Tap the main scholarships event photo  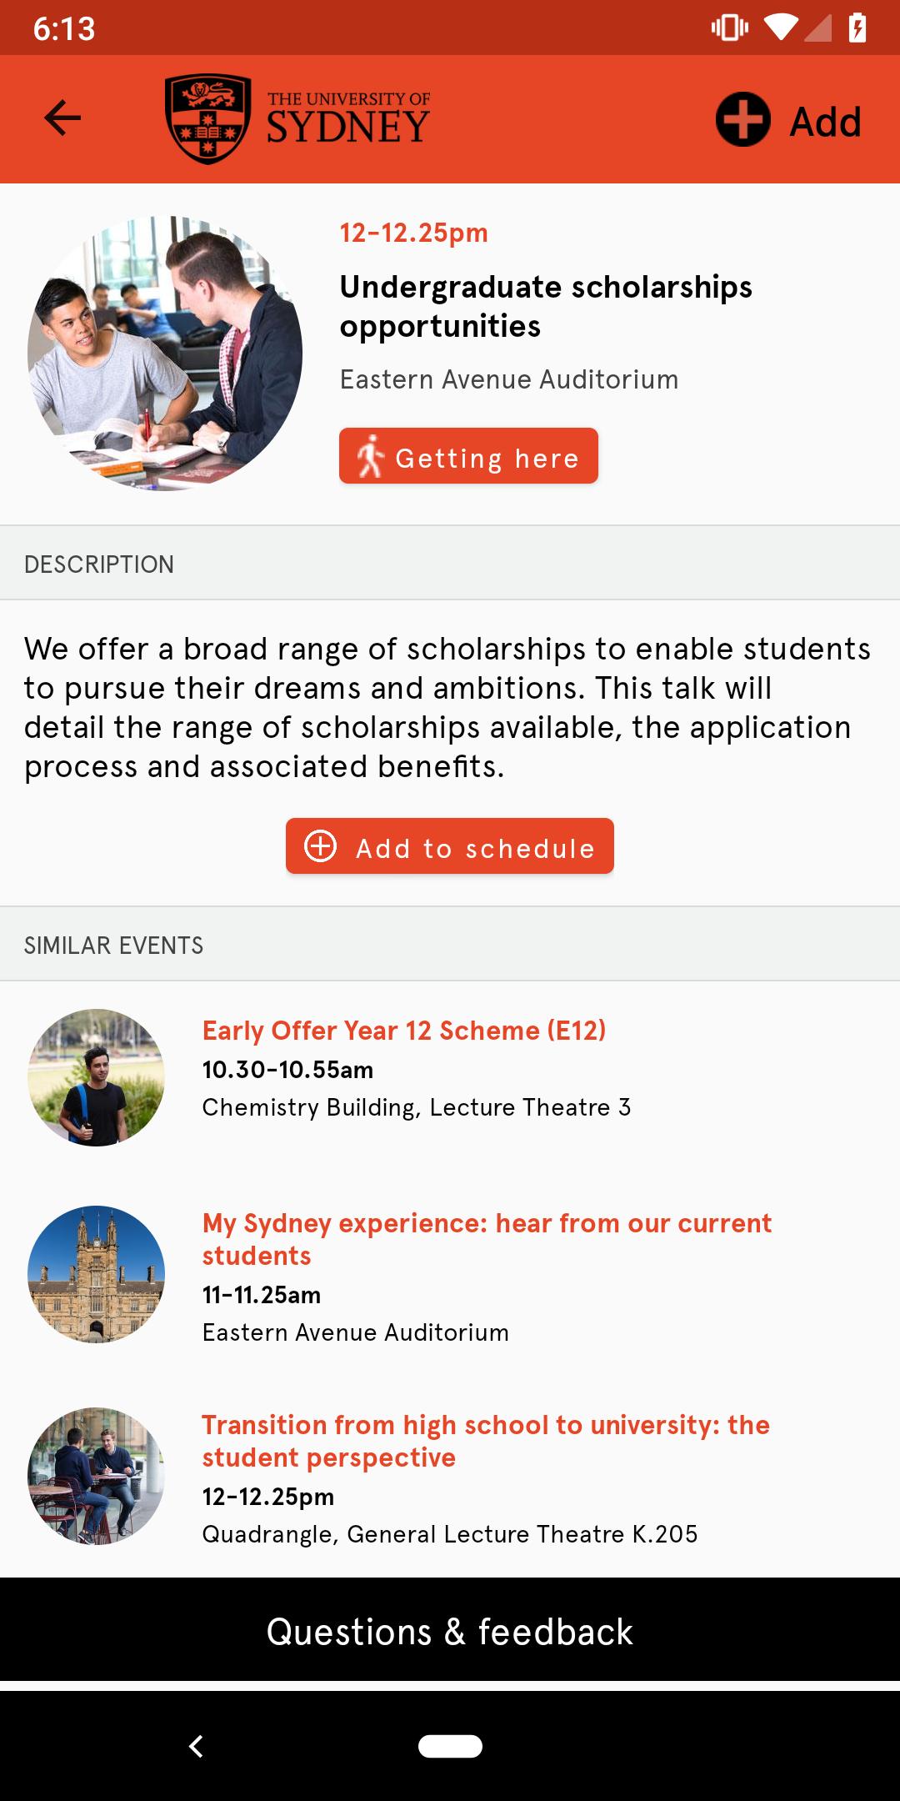pos(165,354)
